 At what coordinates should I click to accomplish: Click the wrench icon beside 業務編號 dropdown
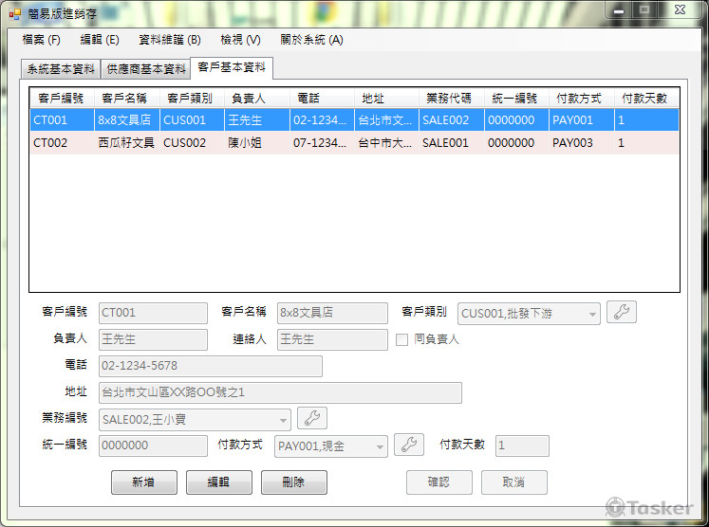click(x=312, y=418)
